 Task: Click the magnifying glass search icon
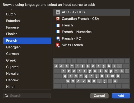[x=7, y=96]
